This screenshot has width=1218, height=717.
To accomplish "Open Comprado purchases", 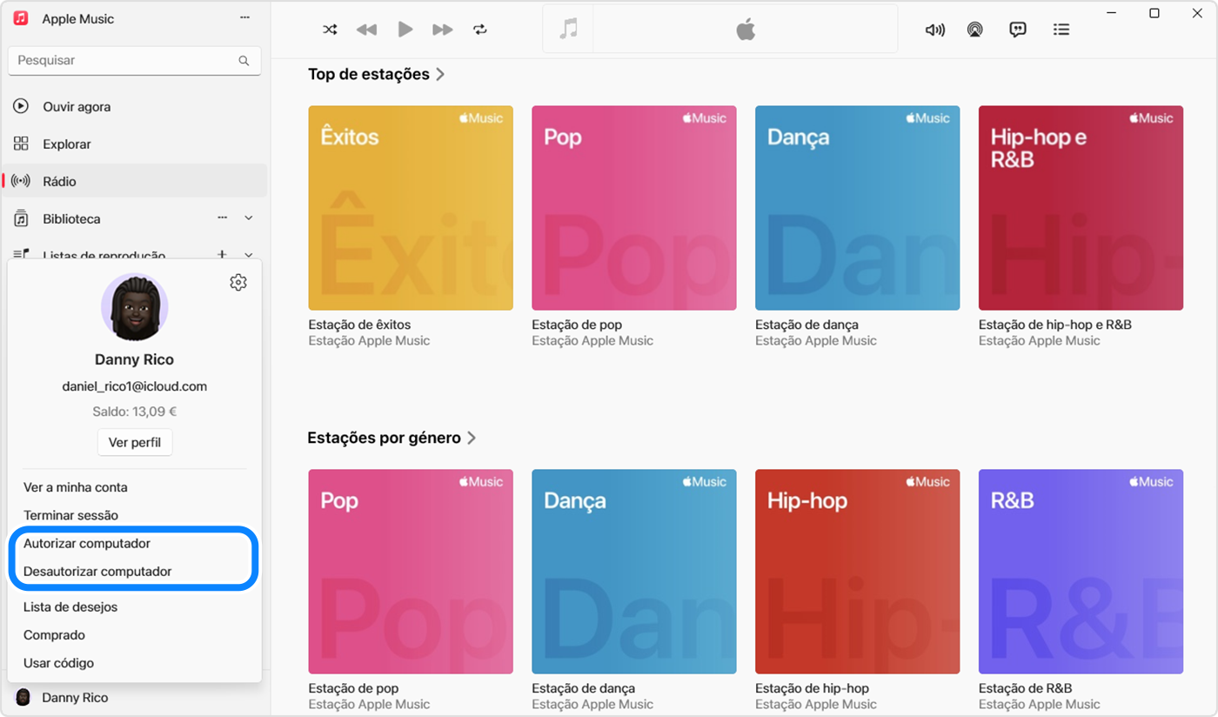I will [x=54, y=634].
